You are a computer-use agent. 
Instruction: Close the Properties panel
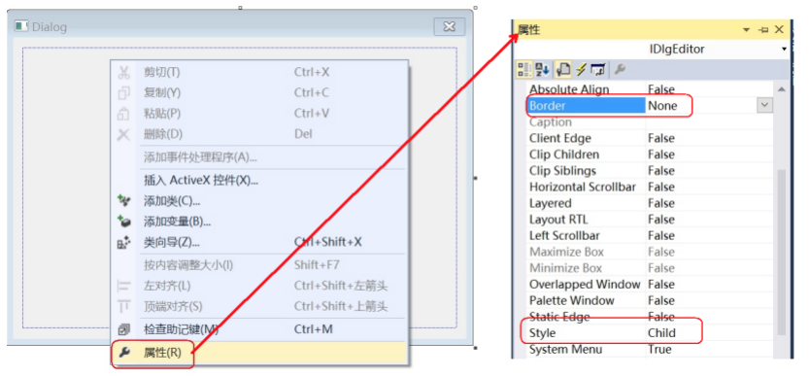tap(780, 29)
